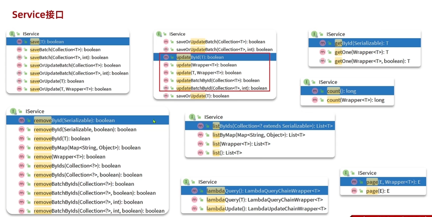This screenshot has width=432, height=217.
Task: Pick the count(Wrapper<T>): long entry
Action: [x=355, y=100]
